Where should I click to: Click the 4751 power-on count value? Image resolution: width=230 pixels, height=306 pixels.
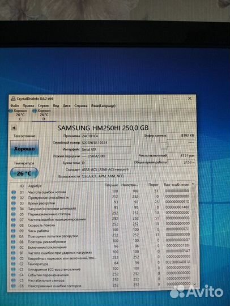(181, 155)
